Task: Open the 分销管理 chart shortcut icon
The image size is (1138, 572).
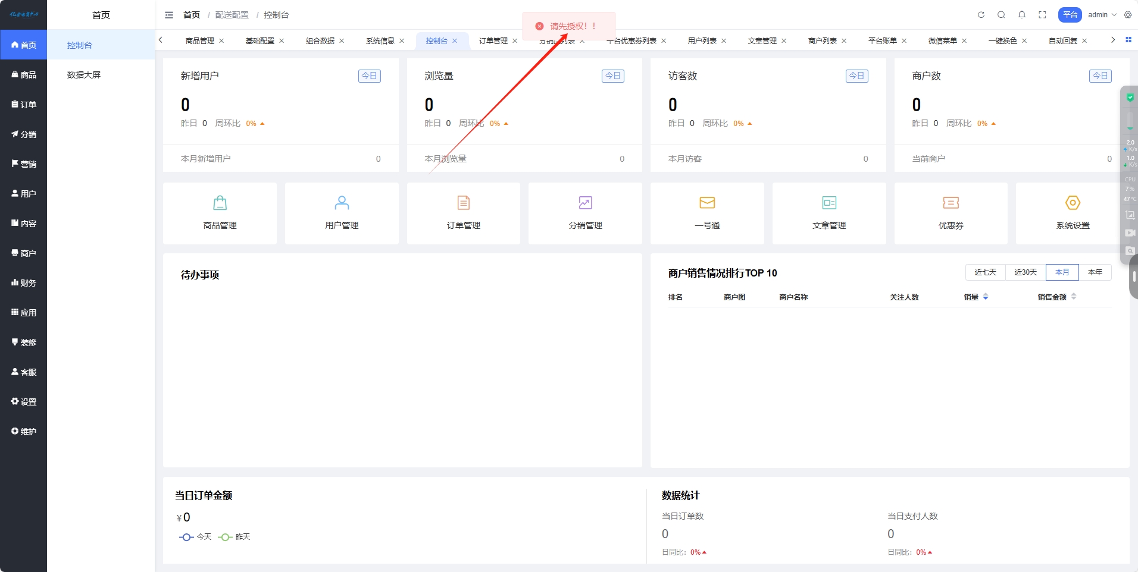Action: pyautogui.click(x=585, y=203)
